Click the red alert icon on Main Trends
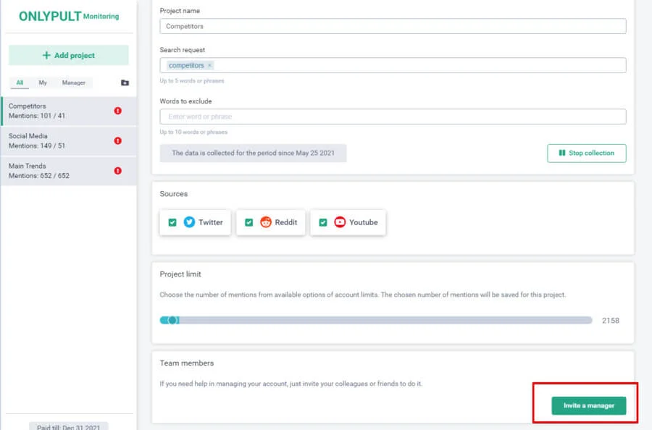Screen dimensions: 652x430 pos(118,171)
